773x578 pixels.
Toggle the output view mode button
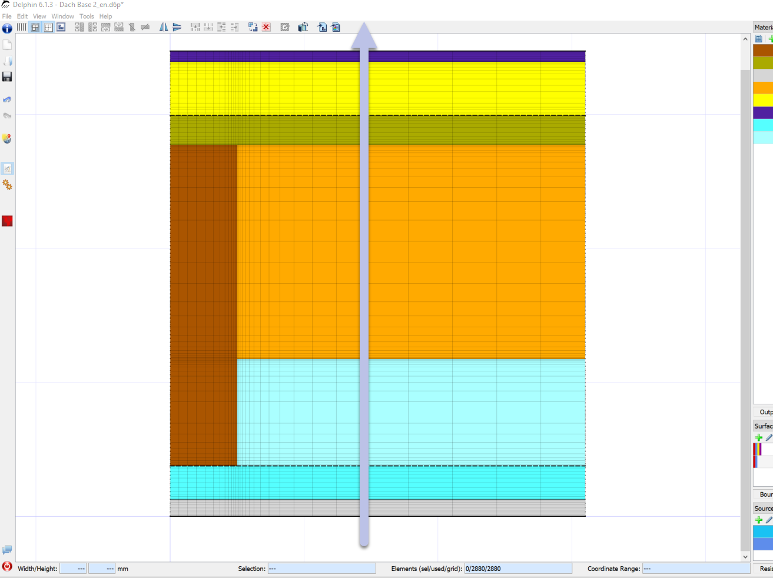(61, 27)
